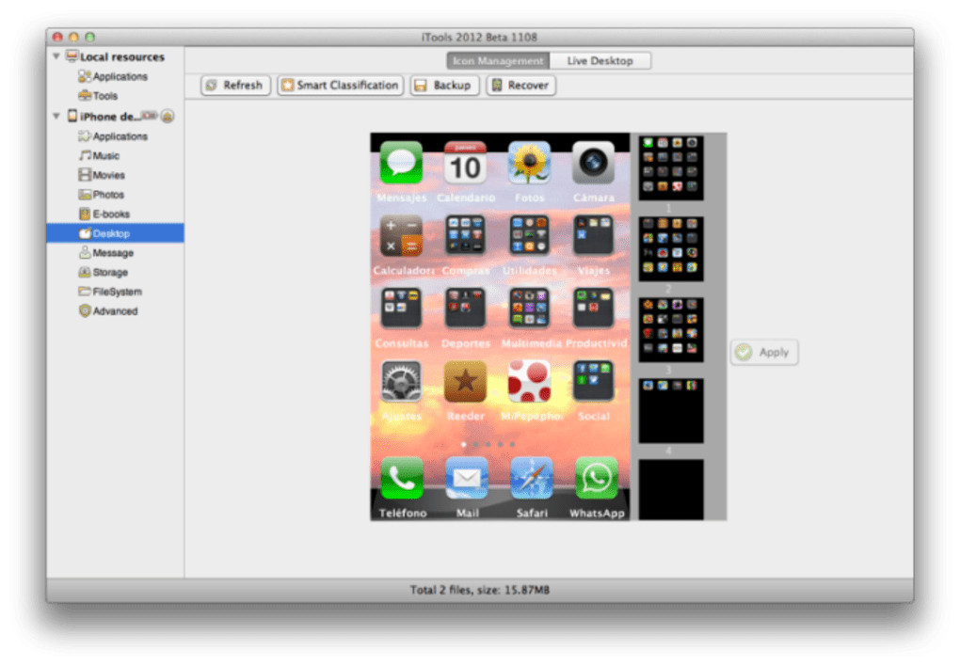This screenshot has height=666, width=960.
Task: Click the Reeder star icon
Action: coord(465,381)
